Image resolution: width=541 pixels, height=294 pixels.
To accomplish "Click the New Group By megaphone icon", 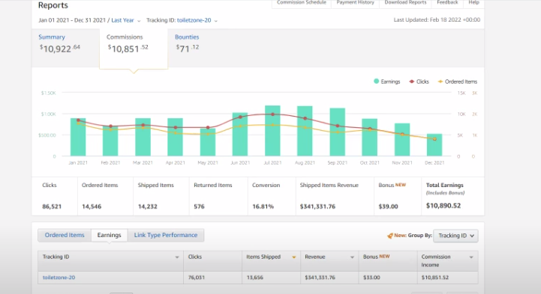I will (x=390, y=236).
